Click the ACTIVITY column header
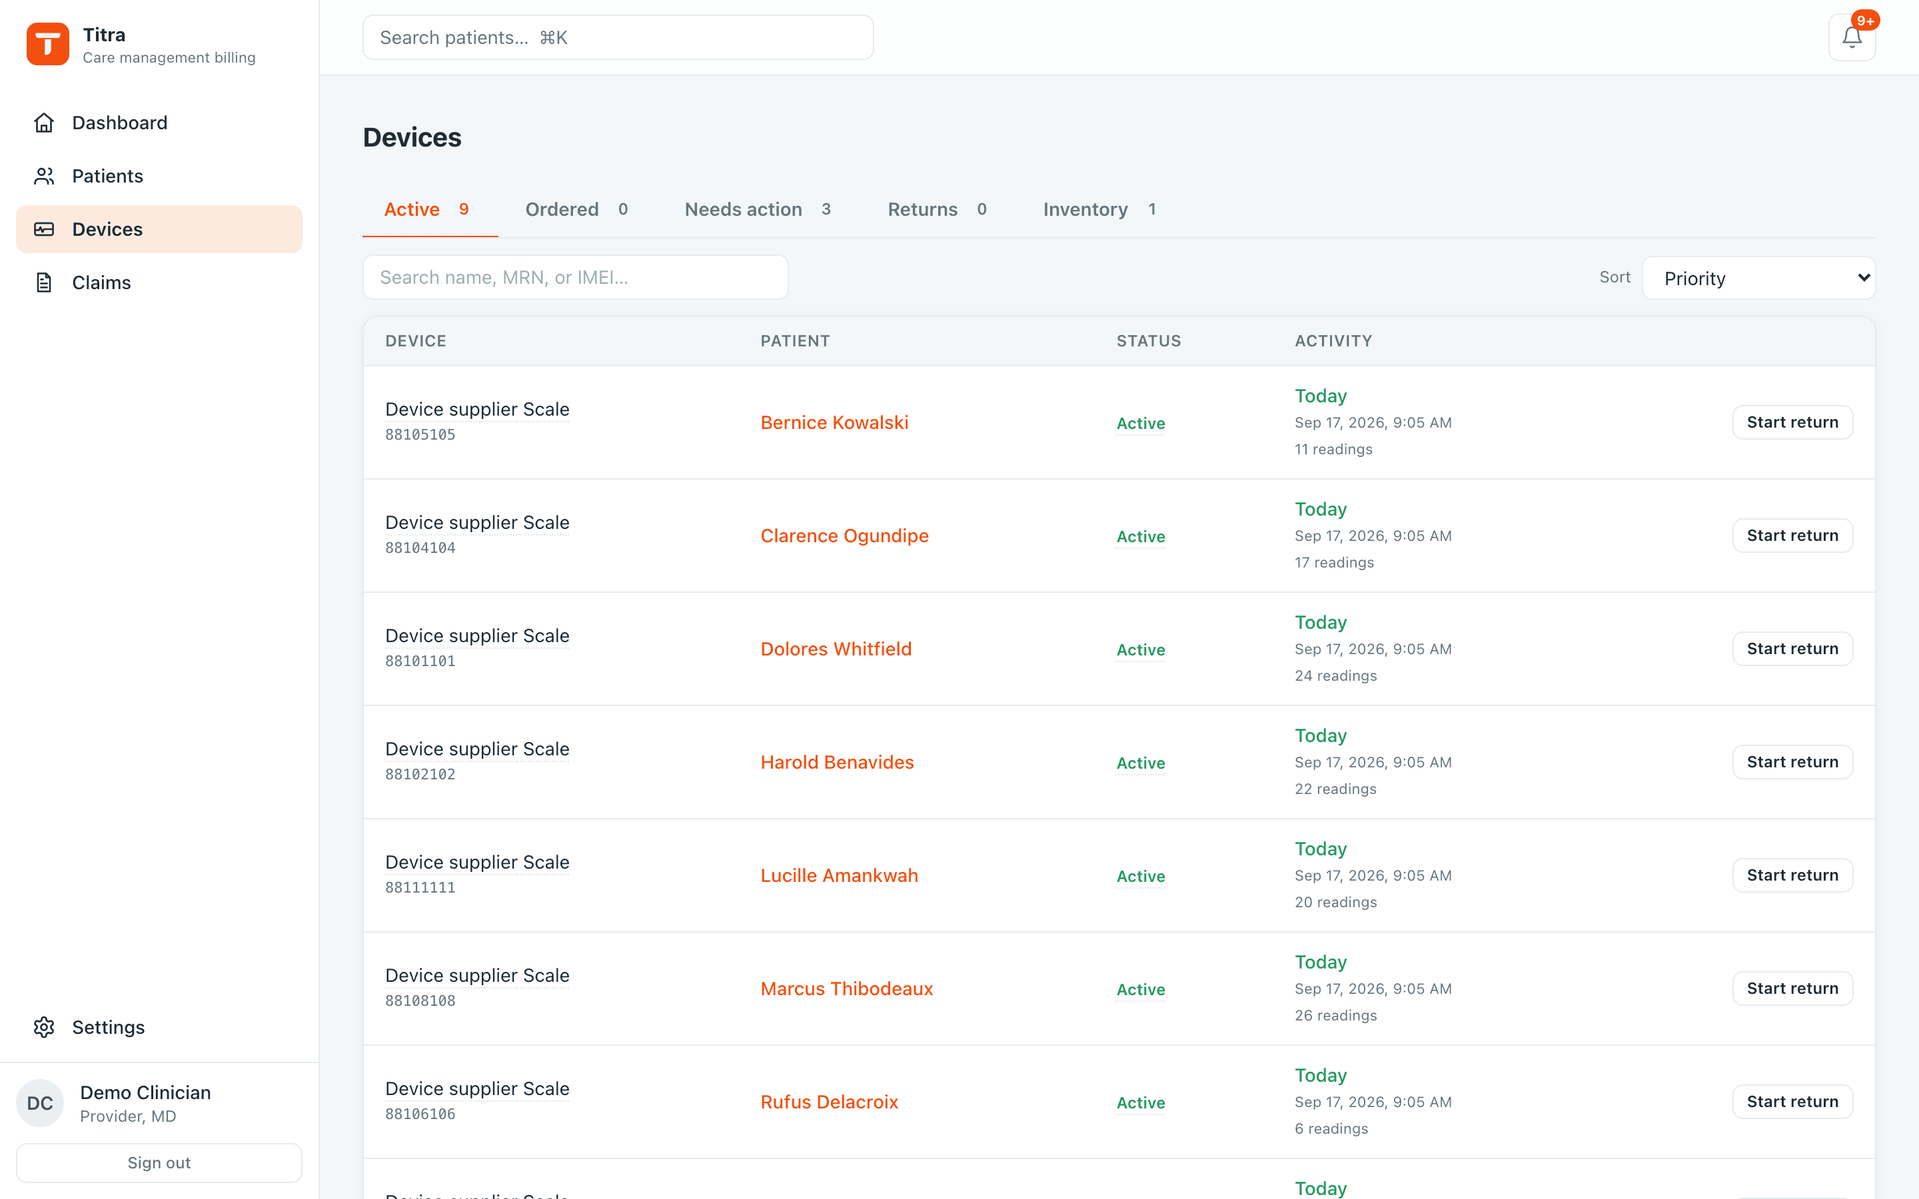The width and height of the screenshot is (1919, 1199). [x=1333, y=341]
